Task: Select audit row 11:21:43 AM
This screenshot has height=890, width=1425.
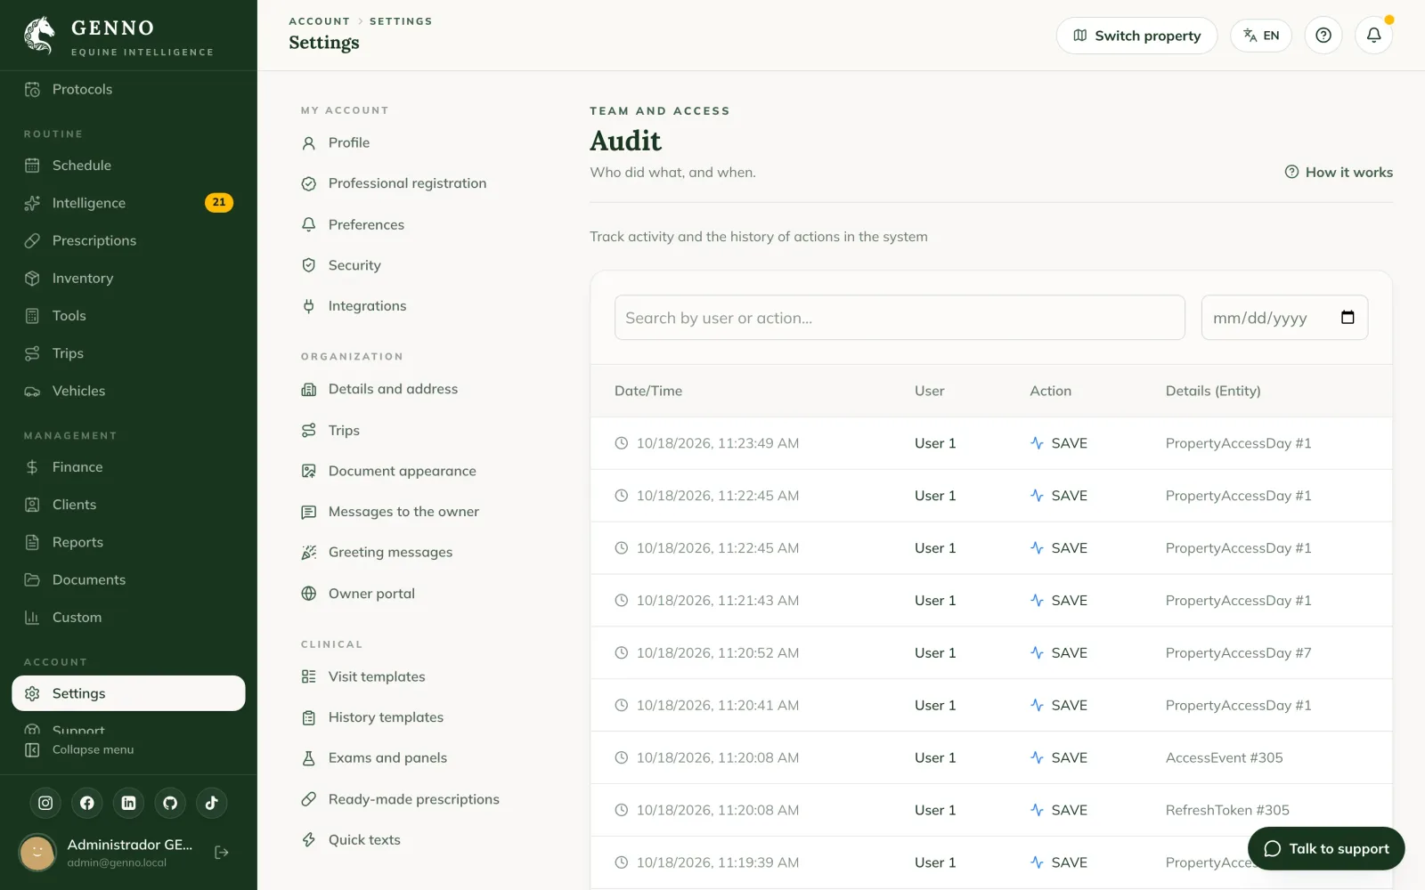Action: click(991, 601)
